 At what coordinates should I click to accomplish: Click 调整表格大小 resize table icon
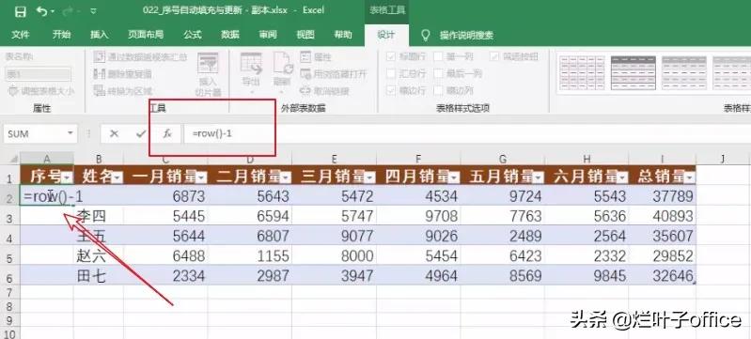13,91
